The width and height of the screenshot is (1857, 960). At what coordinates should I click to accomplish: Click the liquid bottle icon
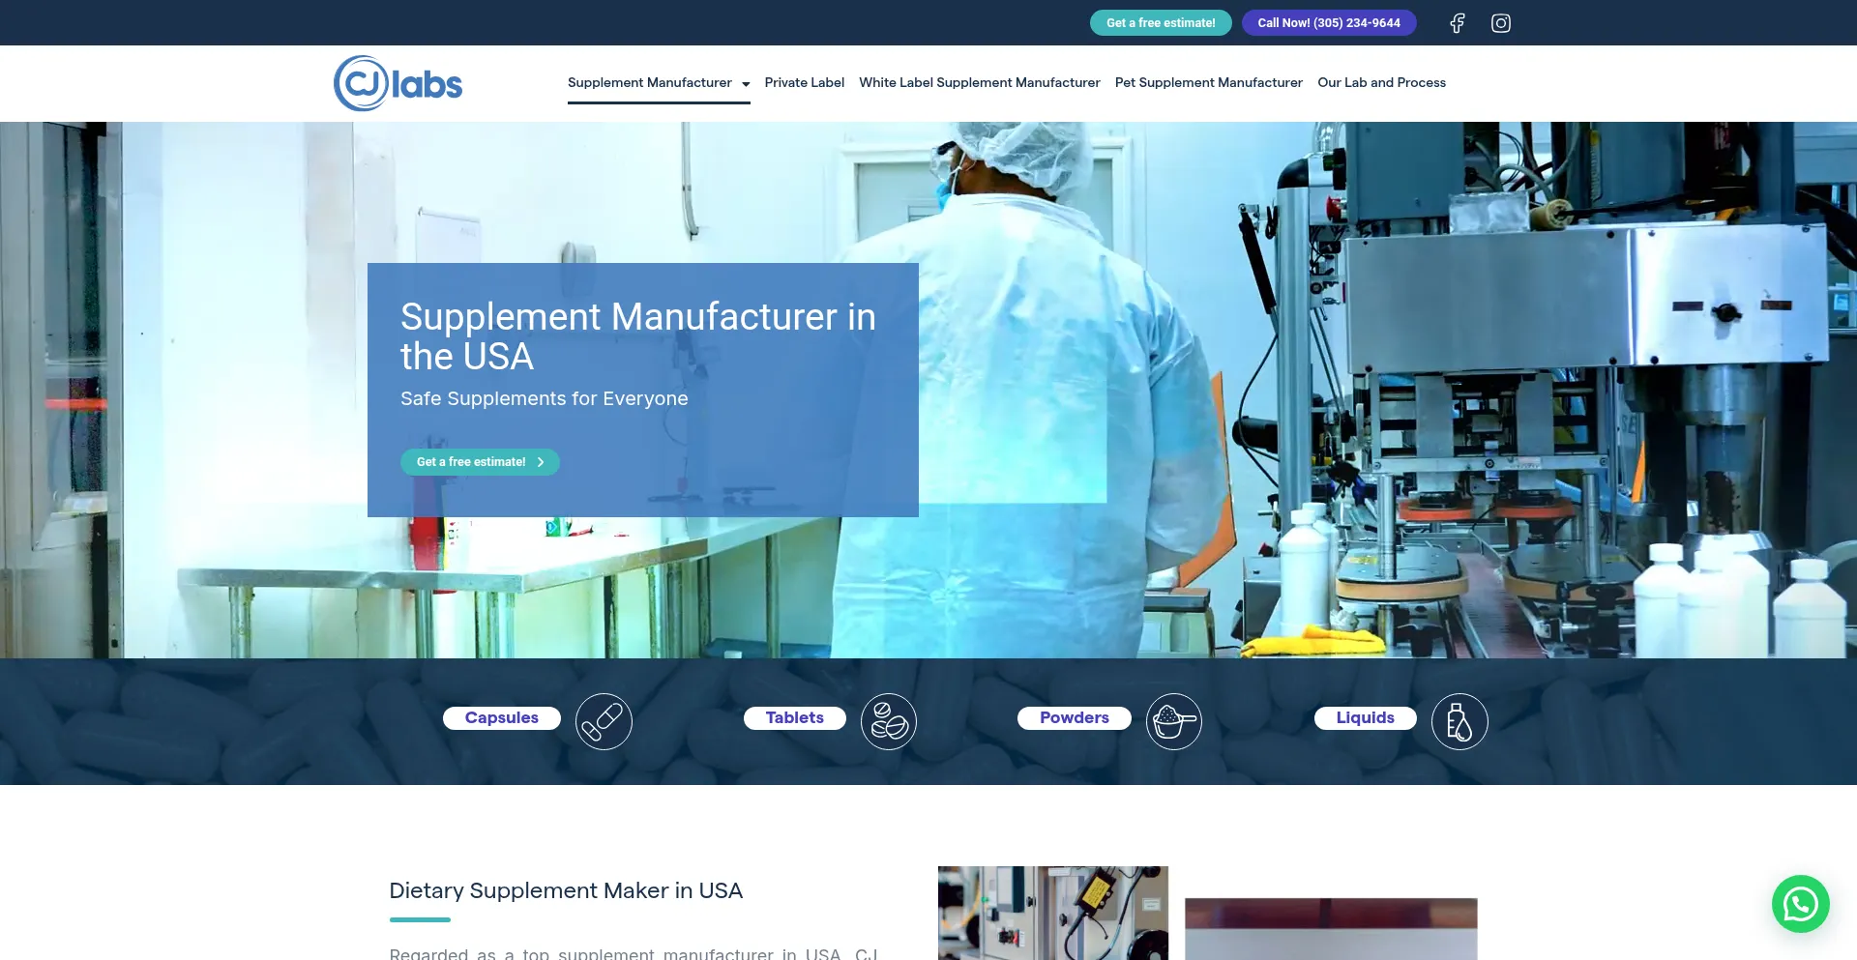coord(1459,720)
